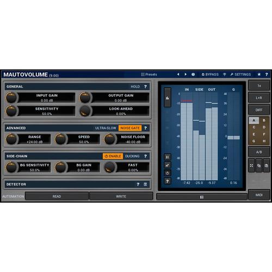Click the morph icon below A/B
The width and height of the screenshot is (272, 272).
click(251, 165)
